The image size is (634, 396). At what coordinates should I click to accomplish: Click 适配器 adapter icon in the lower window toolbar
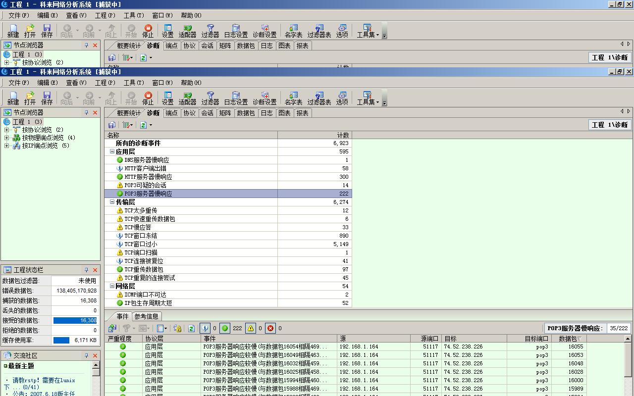click(187, 98)
